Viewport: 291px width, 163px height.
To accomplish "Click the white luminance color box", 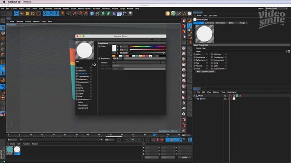I will click(114, 48).
